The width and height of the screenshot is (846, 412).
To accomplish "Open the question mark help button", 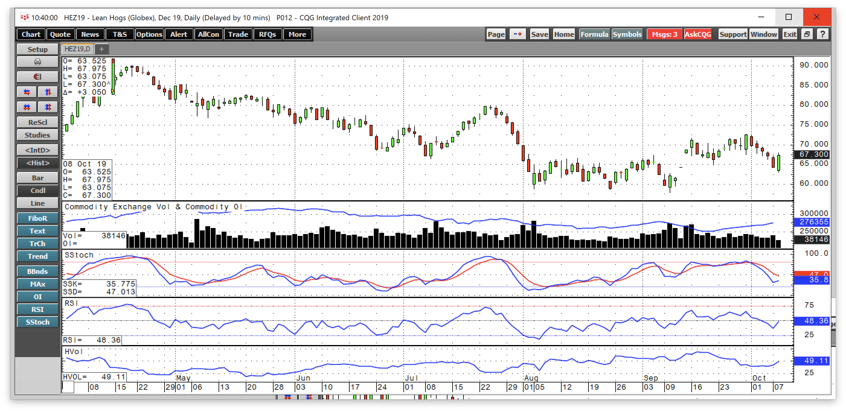I will click(822, 34).
